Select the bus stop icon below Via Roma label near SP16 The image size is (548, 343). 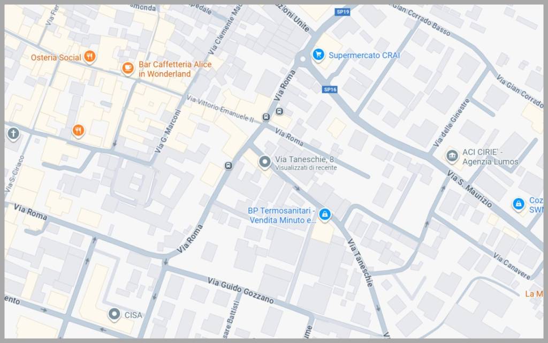coord(279,111)
